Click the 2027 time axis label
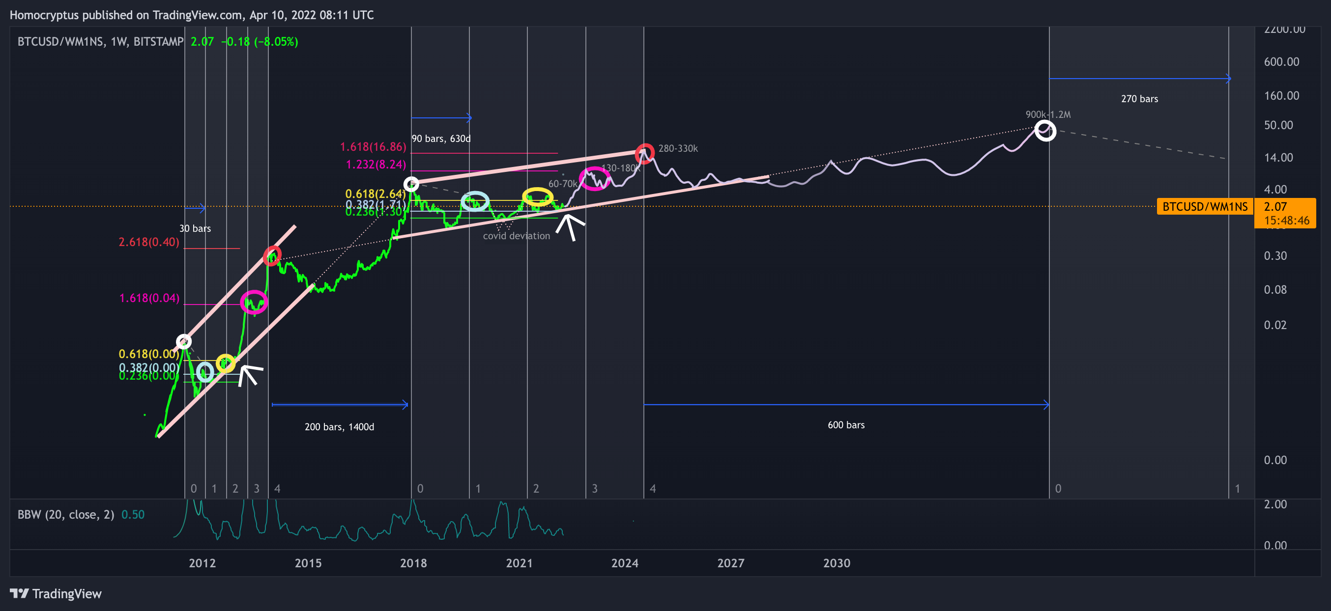The height and width of the screenshot is (611, 1331). [x=730, y=563]
